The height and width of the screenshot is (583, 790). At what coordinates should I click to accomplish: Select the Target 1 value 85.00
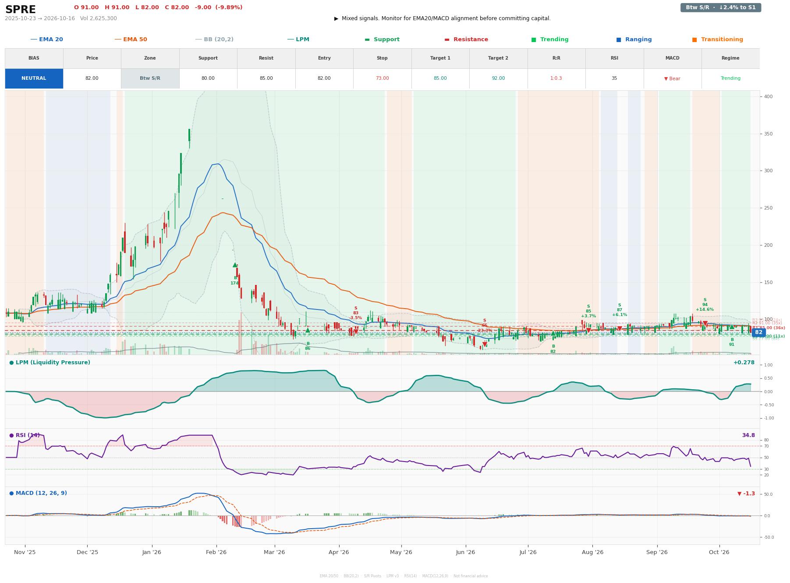(440, 78)
